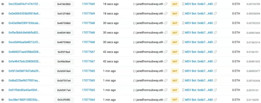Click method badge 0x416b38b0
Image resolution: width=261 pixels, height=103 pixels.
(x=64, y=4)
